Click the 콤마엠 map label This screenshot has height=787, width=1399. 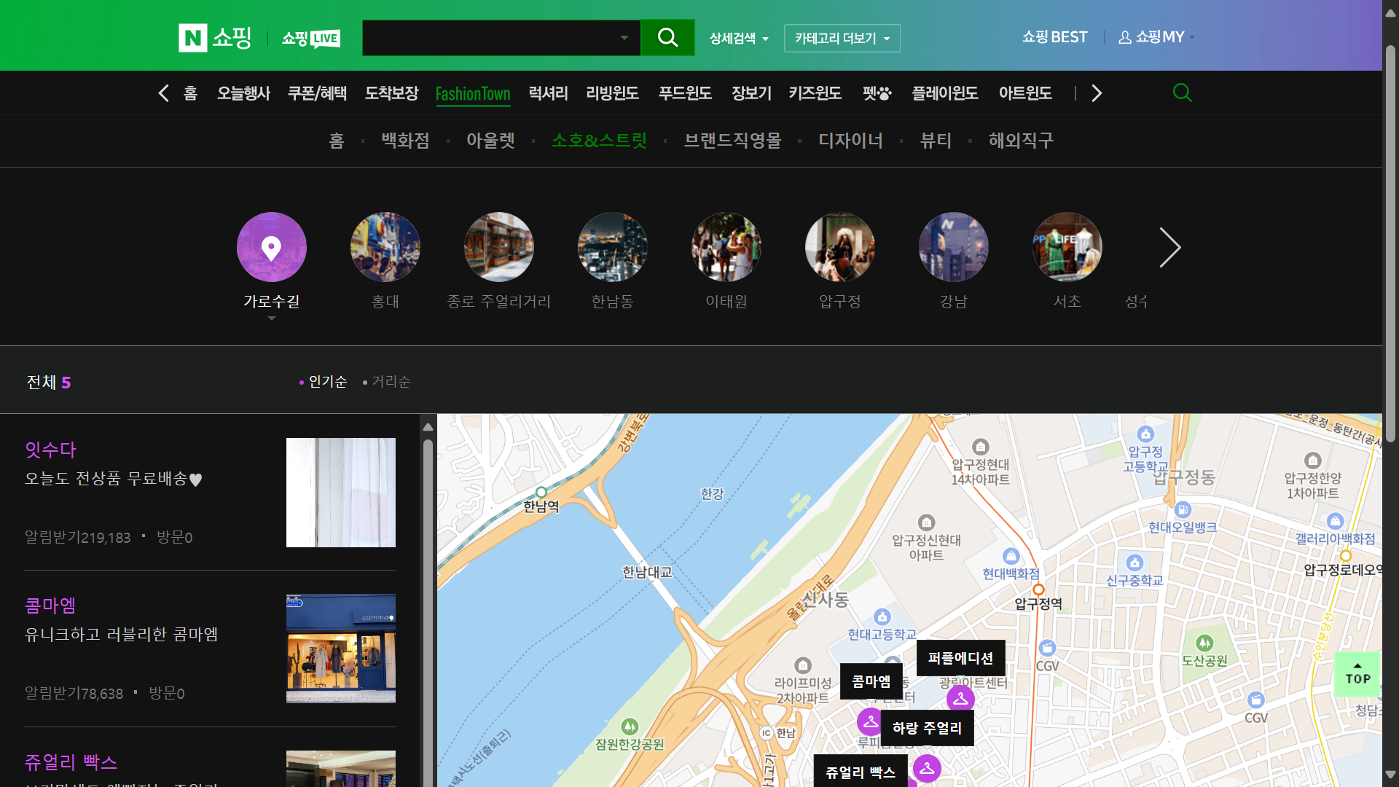pyautogui.click(x=871, y=681)
